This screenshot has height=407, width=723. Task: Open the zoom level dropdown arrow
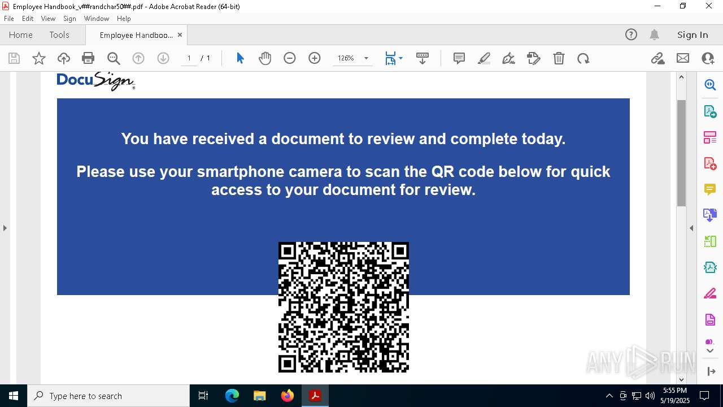click(x=366, y=58)
